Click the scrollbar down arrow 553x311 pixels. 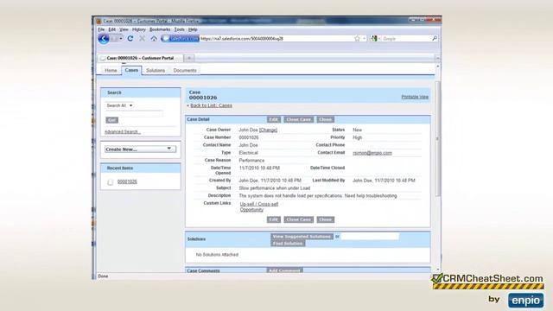[x=438, y=270]
